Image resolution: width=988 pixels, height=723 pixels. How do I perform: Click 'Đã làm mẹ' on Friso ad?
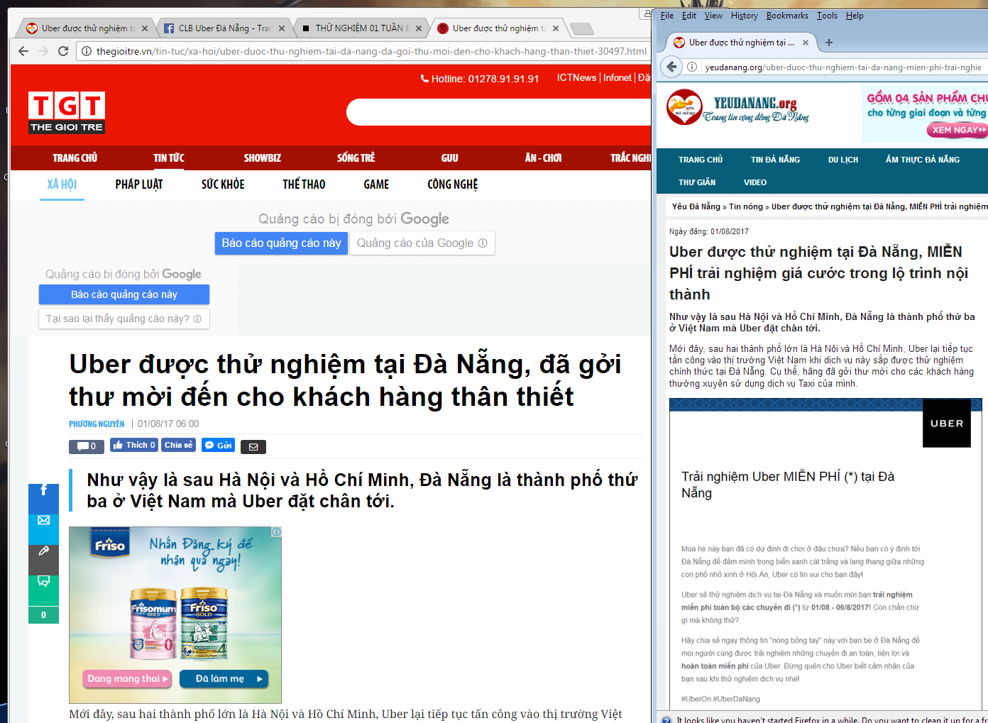coord(224,679)
